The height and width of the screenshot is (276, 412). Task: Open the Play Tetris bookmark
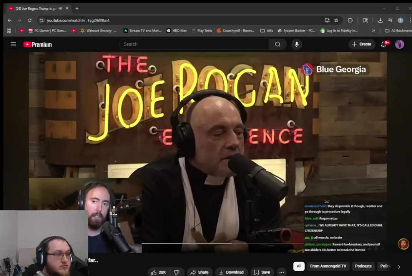pos(202,31)
